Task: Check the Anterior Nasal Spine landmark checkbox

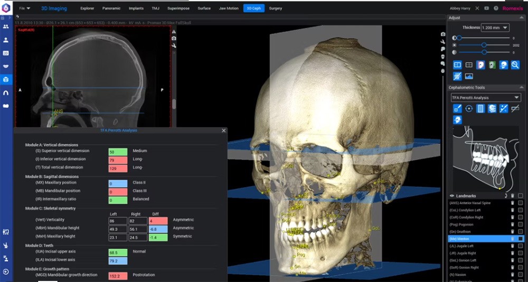Action: click(521, 203)
